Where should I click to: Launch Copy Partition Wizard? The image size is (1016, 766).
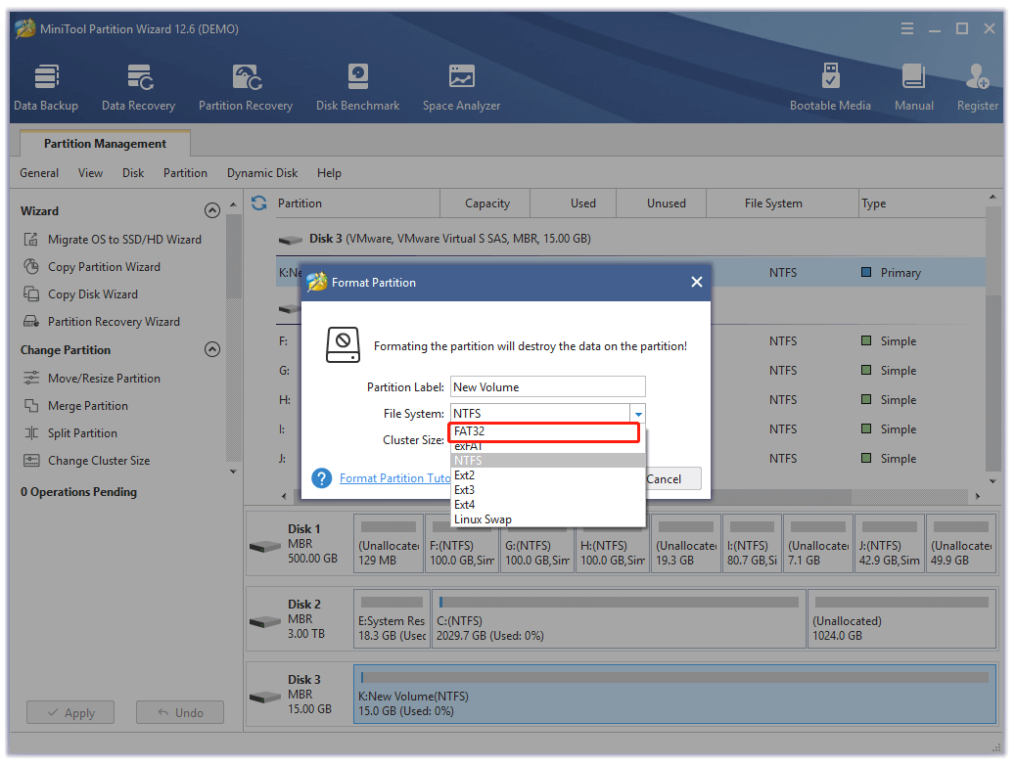pos(92,267)
